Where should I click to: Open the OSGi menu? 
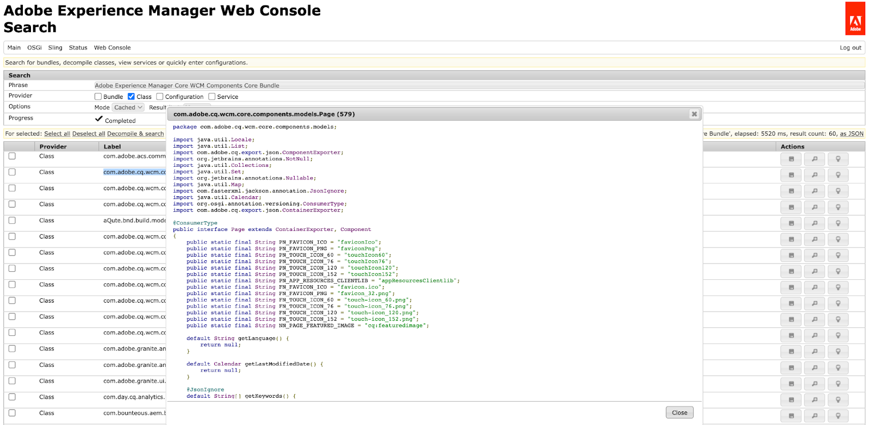(x=34, y=48)
